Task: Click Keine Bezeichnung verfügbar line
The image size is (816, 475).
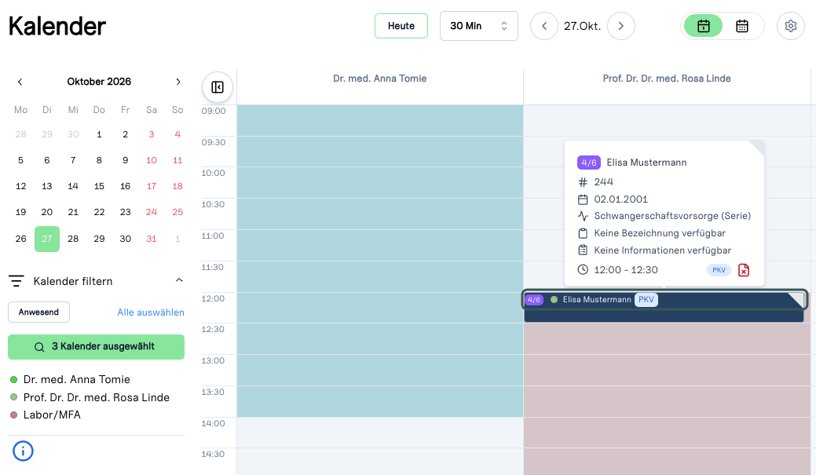Action: pyautogui.click(x=660, y=233)
